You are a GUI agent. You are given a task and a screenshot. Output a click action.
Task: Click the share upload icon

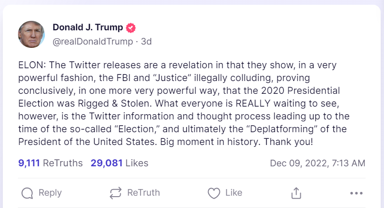click(296, 193)
